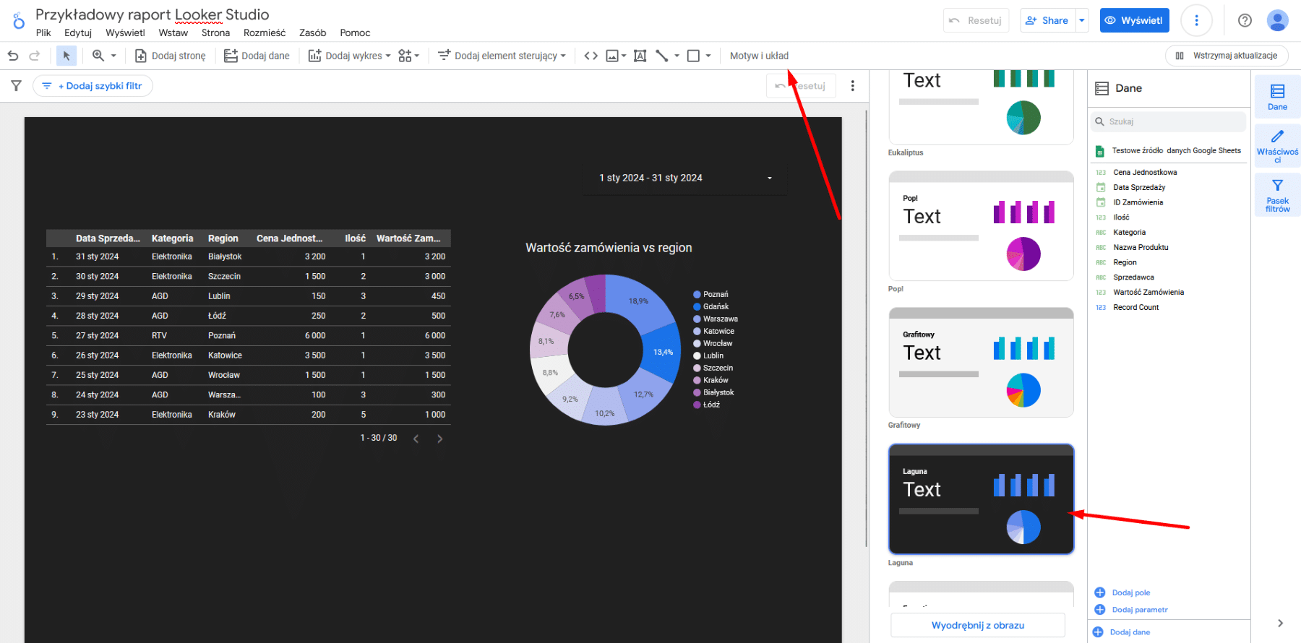Open zoom level dropdown arrow
Screen dimensions: 1301x643
pyautogui.click(x=113, y=56)
